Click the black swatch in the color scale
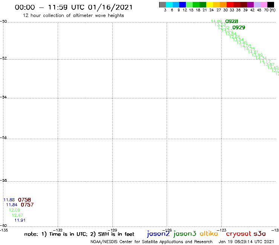 [270, 5]
